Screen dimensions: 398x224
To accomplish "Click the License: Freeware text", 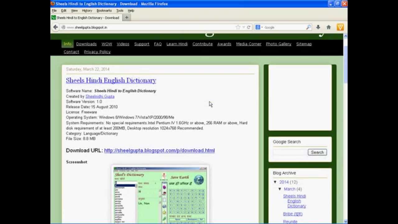I will point(81,112).
